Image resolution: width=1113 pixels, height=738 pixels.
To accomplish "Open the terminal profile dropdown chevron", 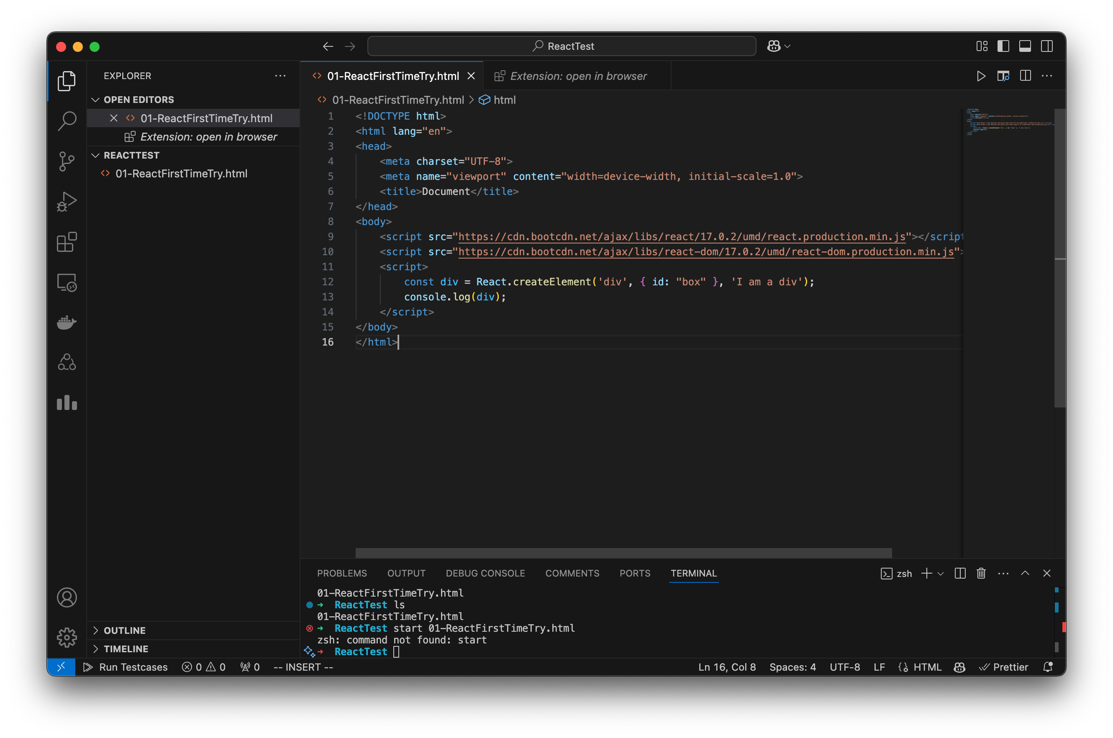I will coord(940,573).
